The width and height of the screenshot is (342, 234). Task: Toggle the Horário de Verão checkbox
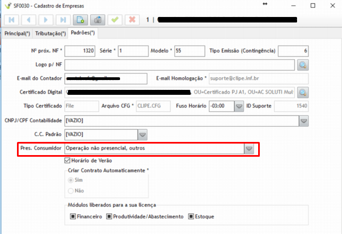[68, 161]
